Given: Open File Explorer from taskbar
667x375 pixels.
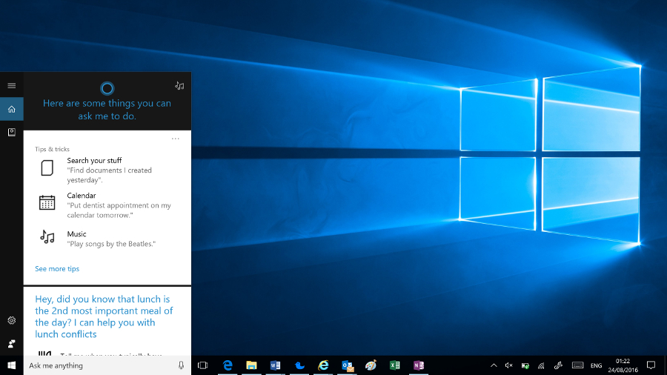Looking at the screenshot, I should 251,365.
